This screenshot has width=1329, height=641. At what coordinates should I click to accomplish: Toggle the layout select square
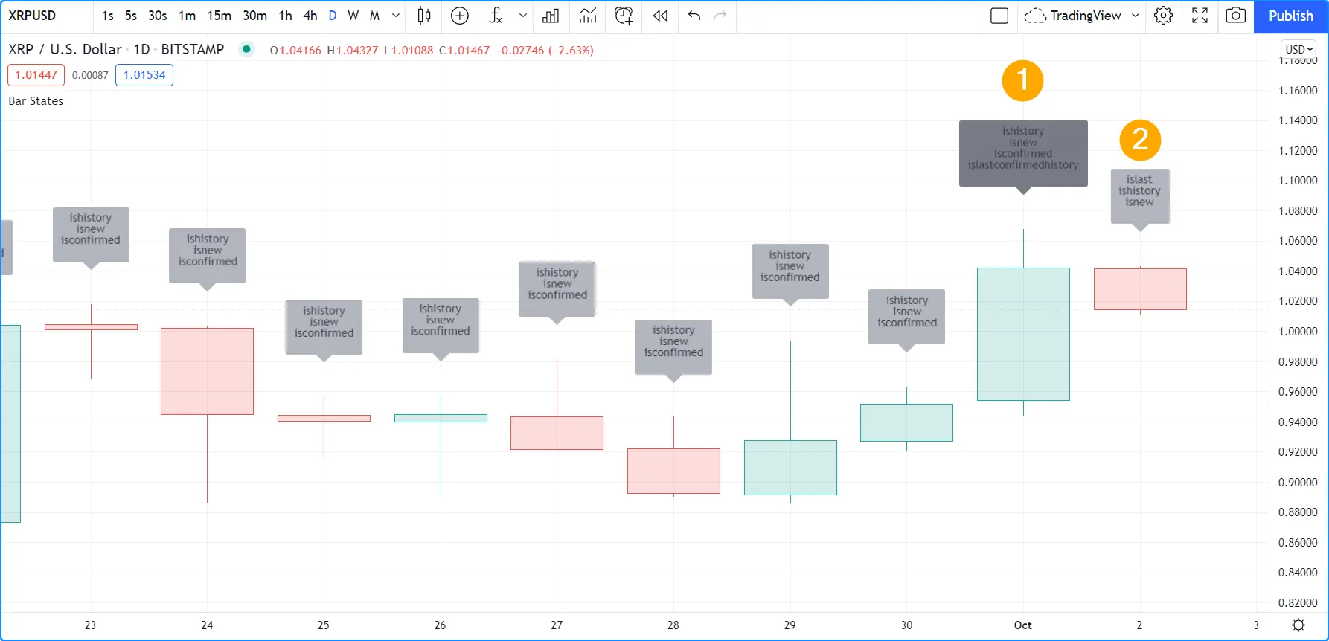[999, 16]
